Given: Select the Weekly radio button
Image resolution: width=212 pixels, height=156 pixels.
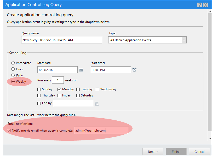Looking at the screenshot, I should (x=13, y=82).
